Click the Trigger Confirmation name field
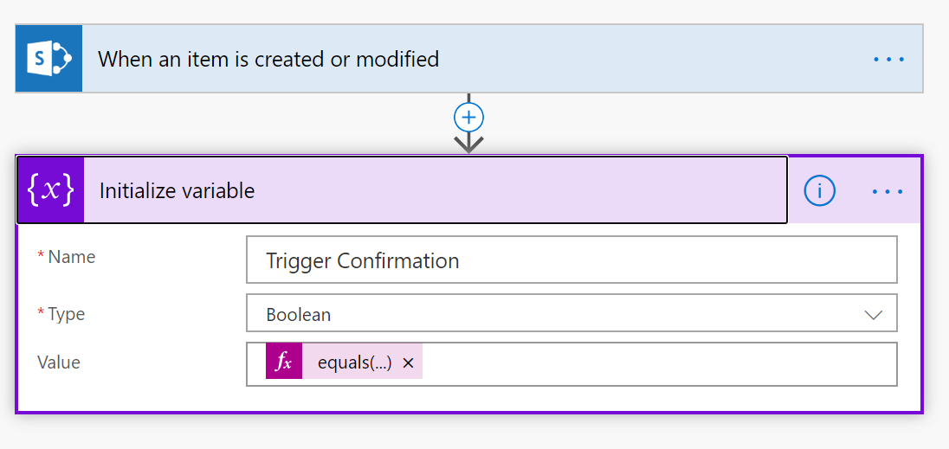The width and height of the screenshot is (949, 449). pos(571,260)
